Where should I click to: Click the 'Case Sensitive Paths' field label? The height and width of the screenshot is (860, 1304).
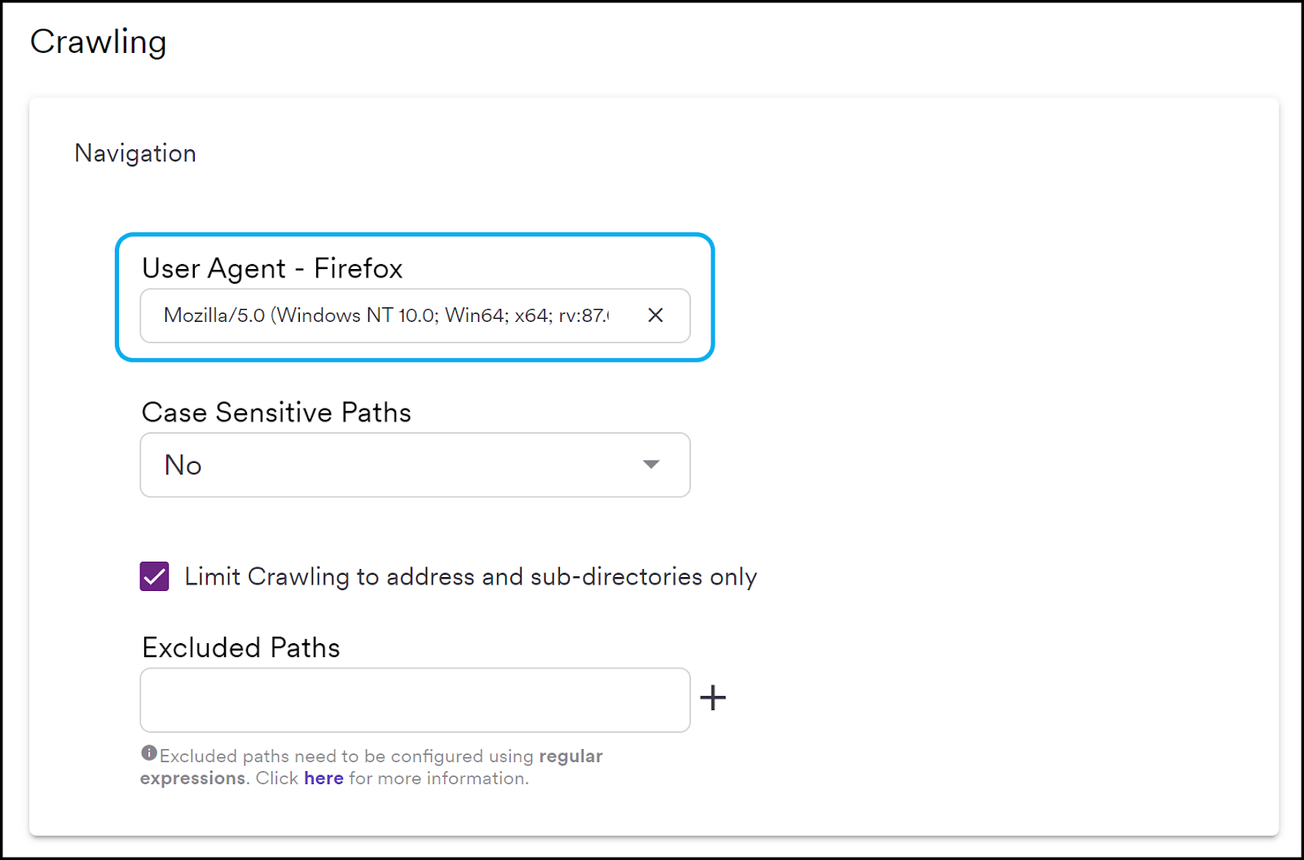click(x=276, y=412)
